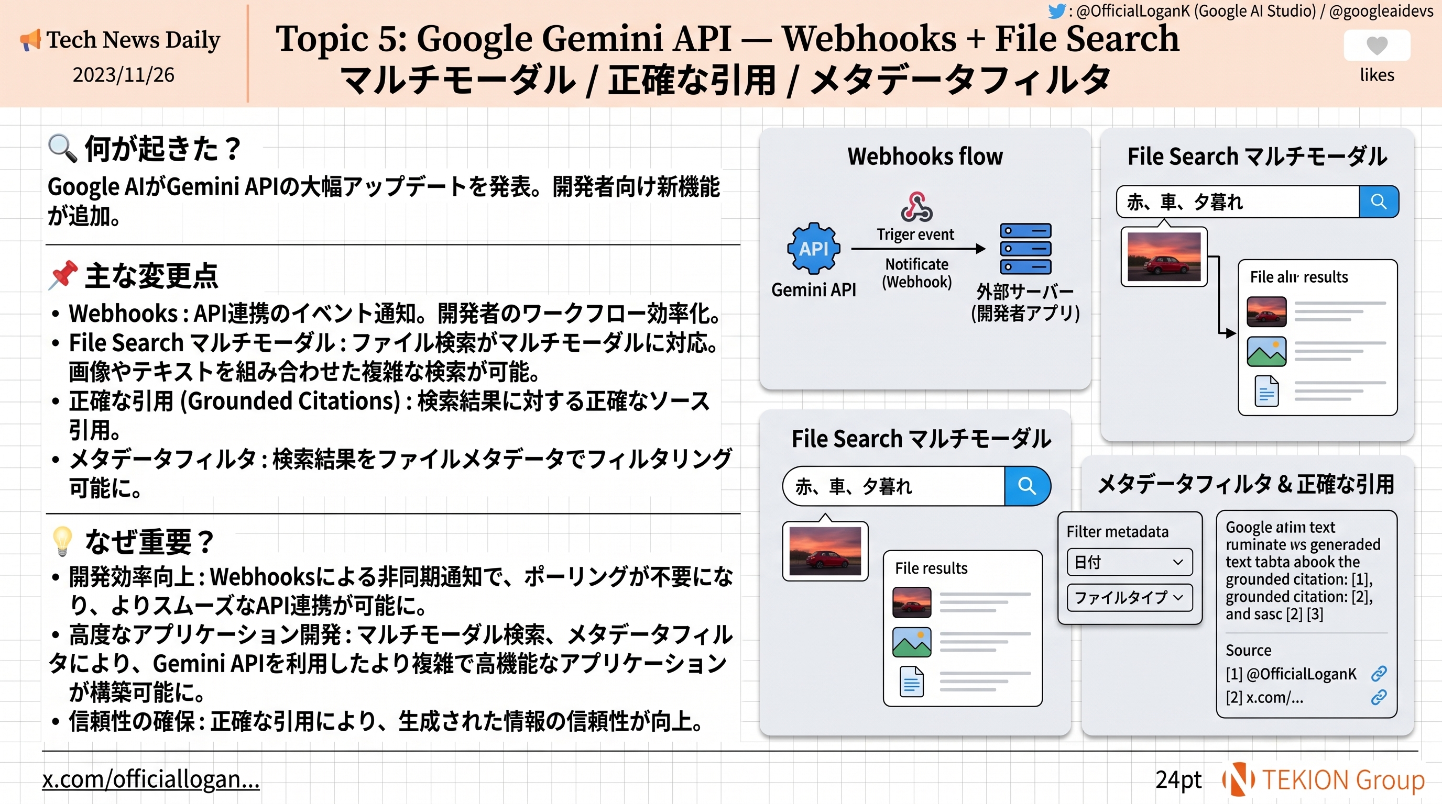Click the external server stack icon
1442x804 pixels.
pos(1025,249)
